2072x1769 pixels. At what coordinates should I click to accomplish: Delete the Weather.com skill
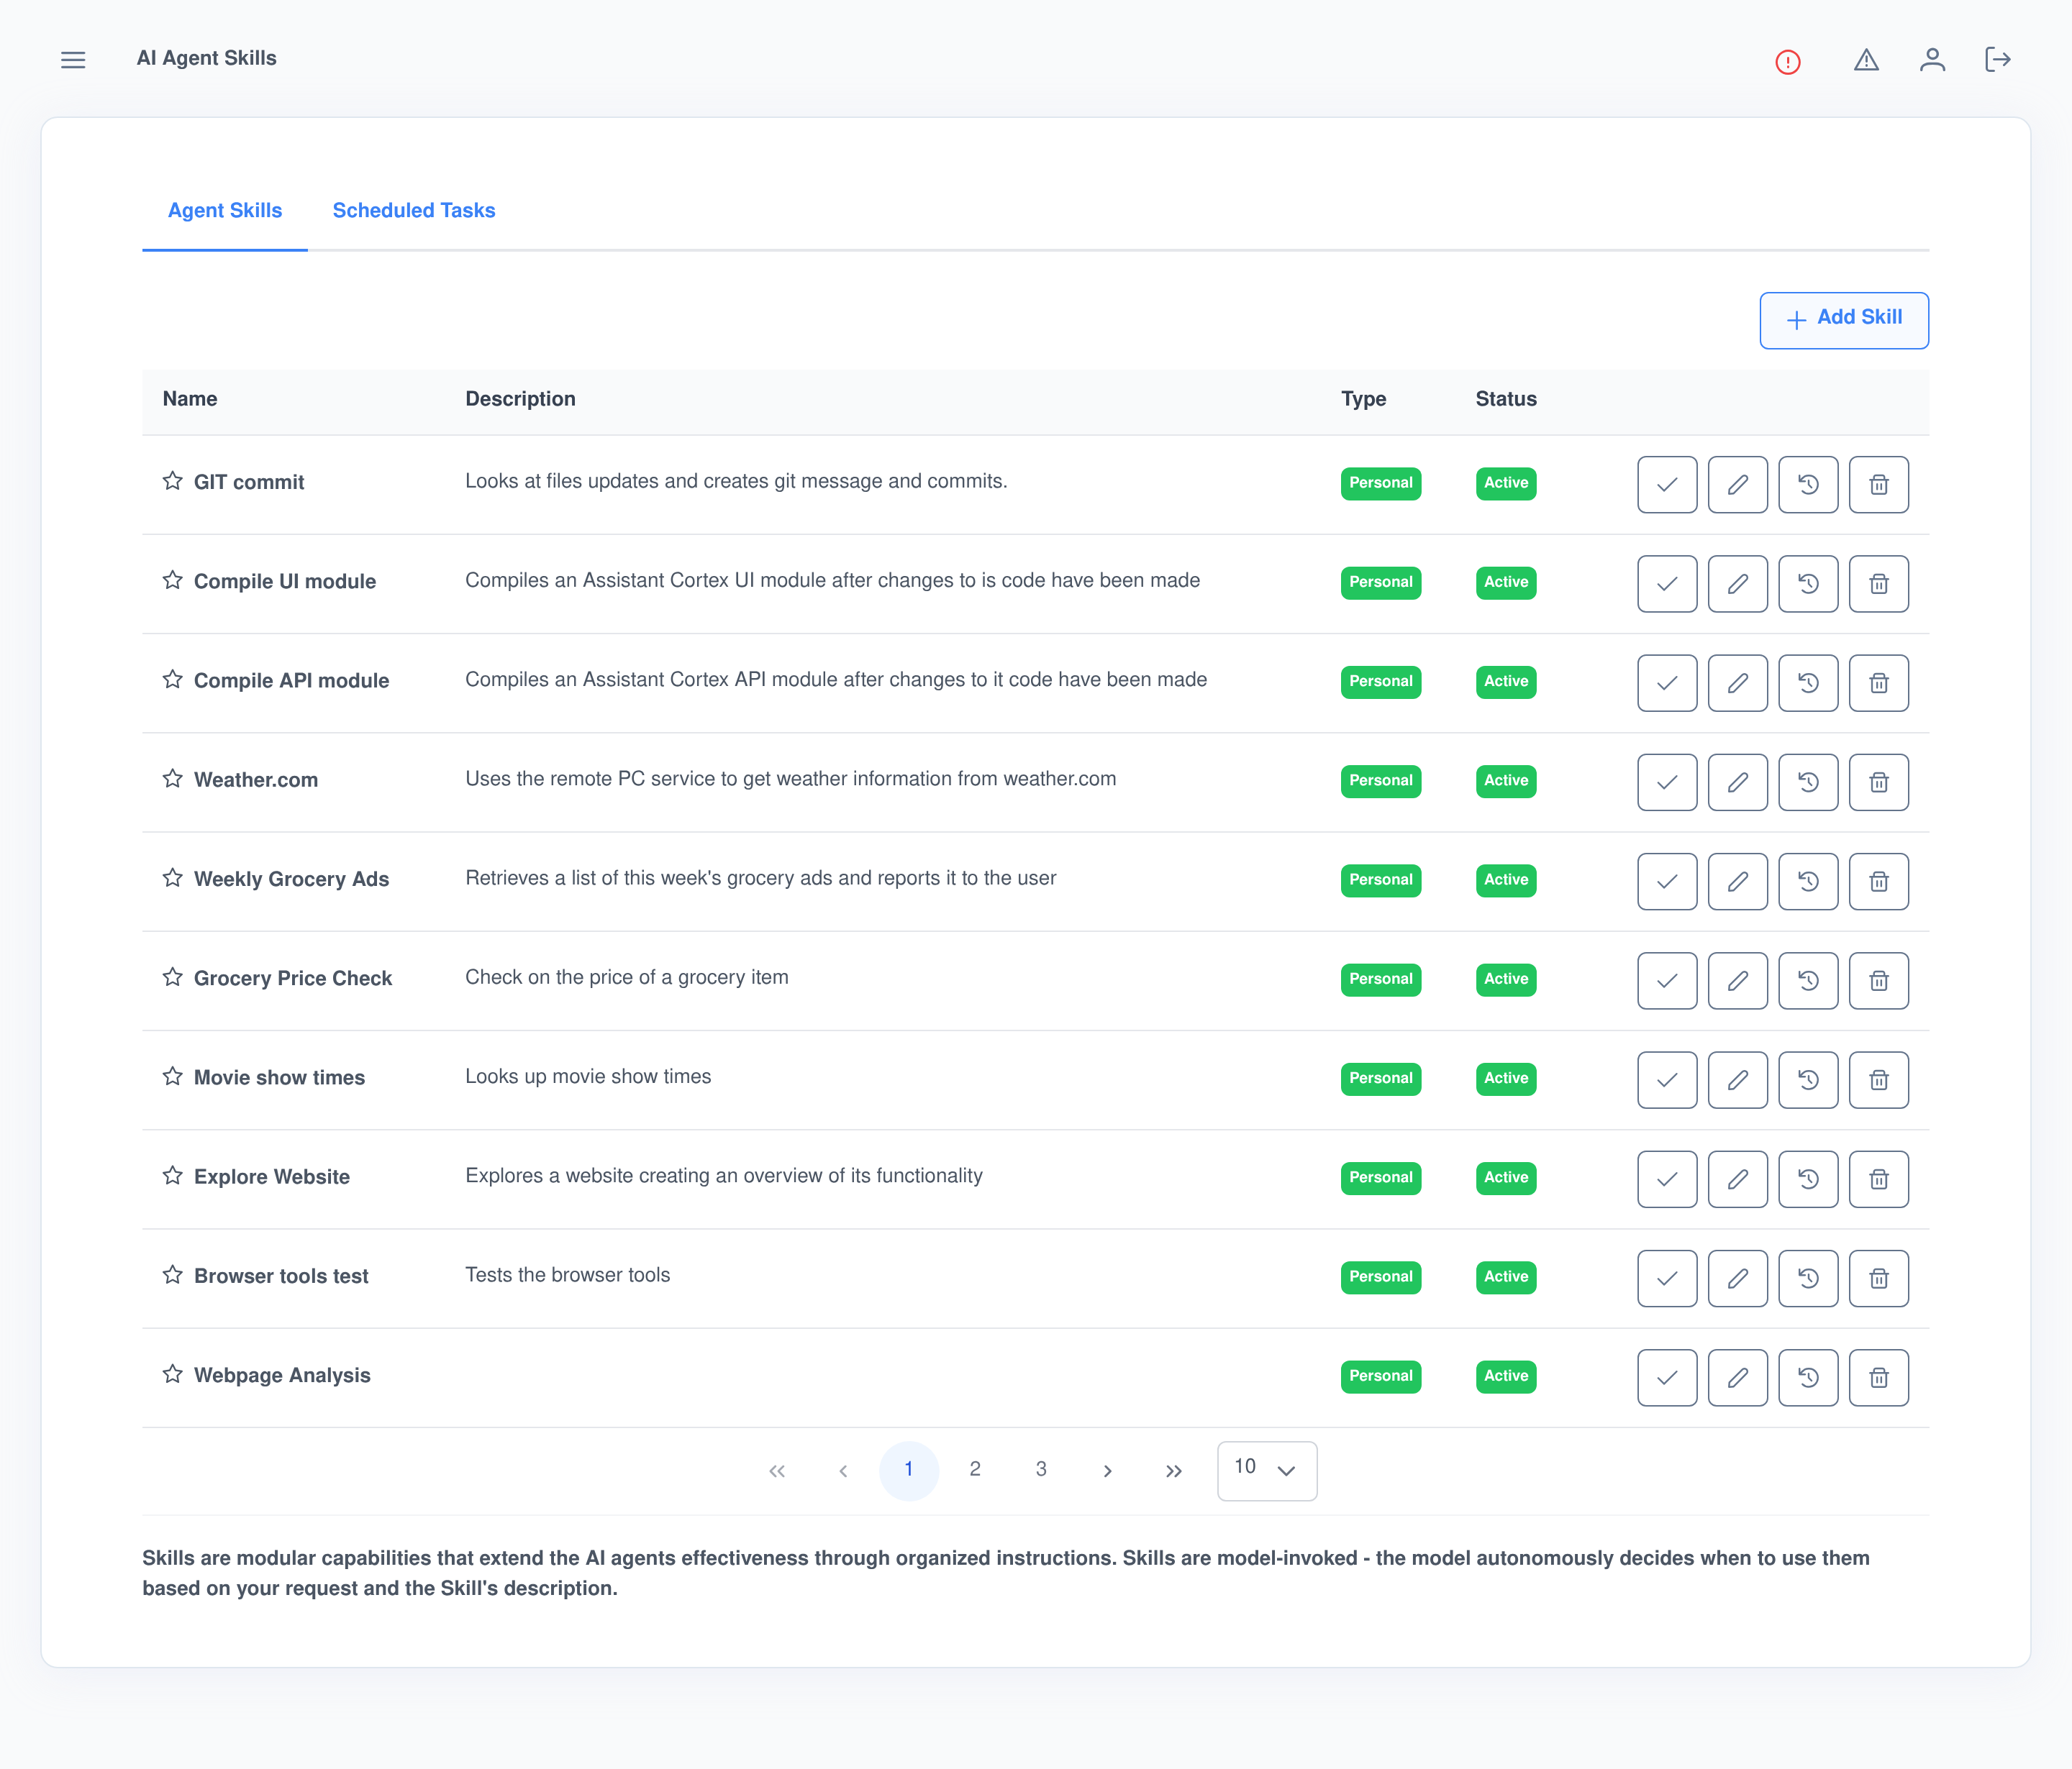1879,782
